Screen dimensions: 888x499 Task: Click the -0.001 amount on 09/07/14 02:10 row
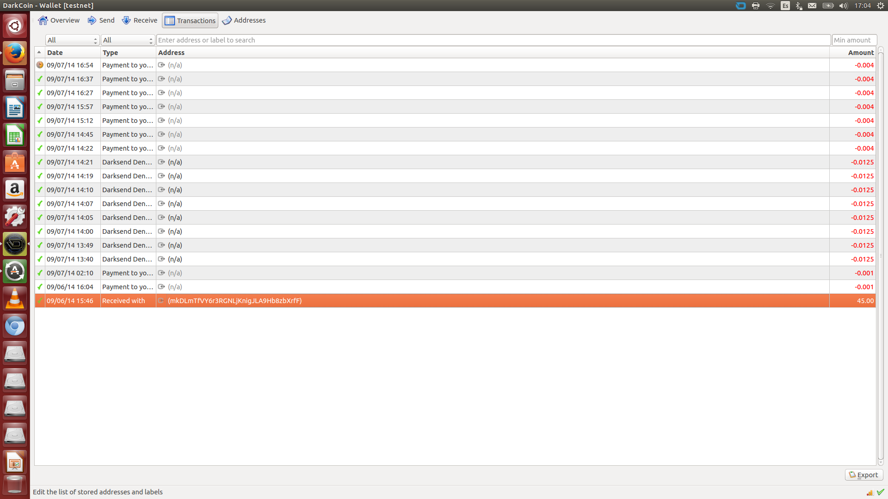tap(864, 273)
